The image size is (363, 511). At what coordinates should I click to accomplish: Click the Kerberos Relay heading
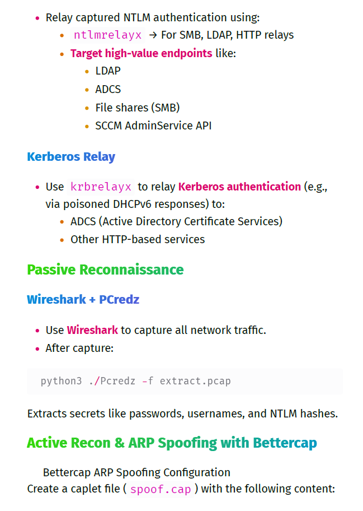[71, 157]
